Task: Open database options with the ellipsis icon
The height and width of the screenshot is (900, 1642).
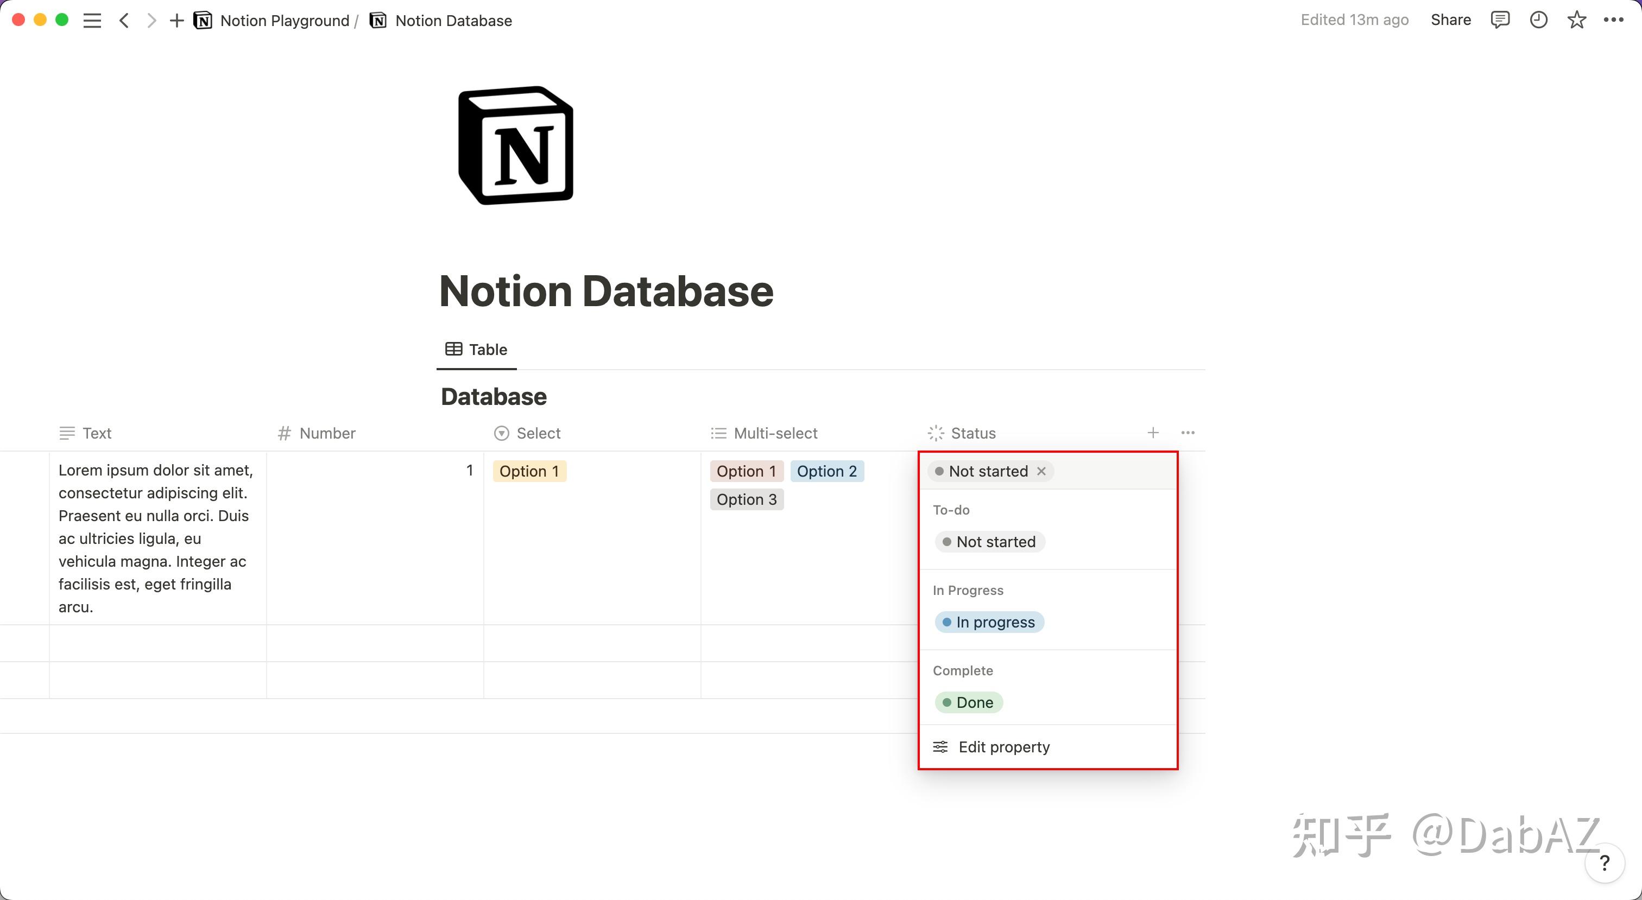Action: pyautogui.click(x=1188, y=433)
